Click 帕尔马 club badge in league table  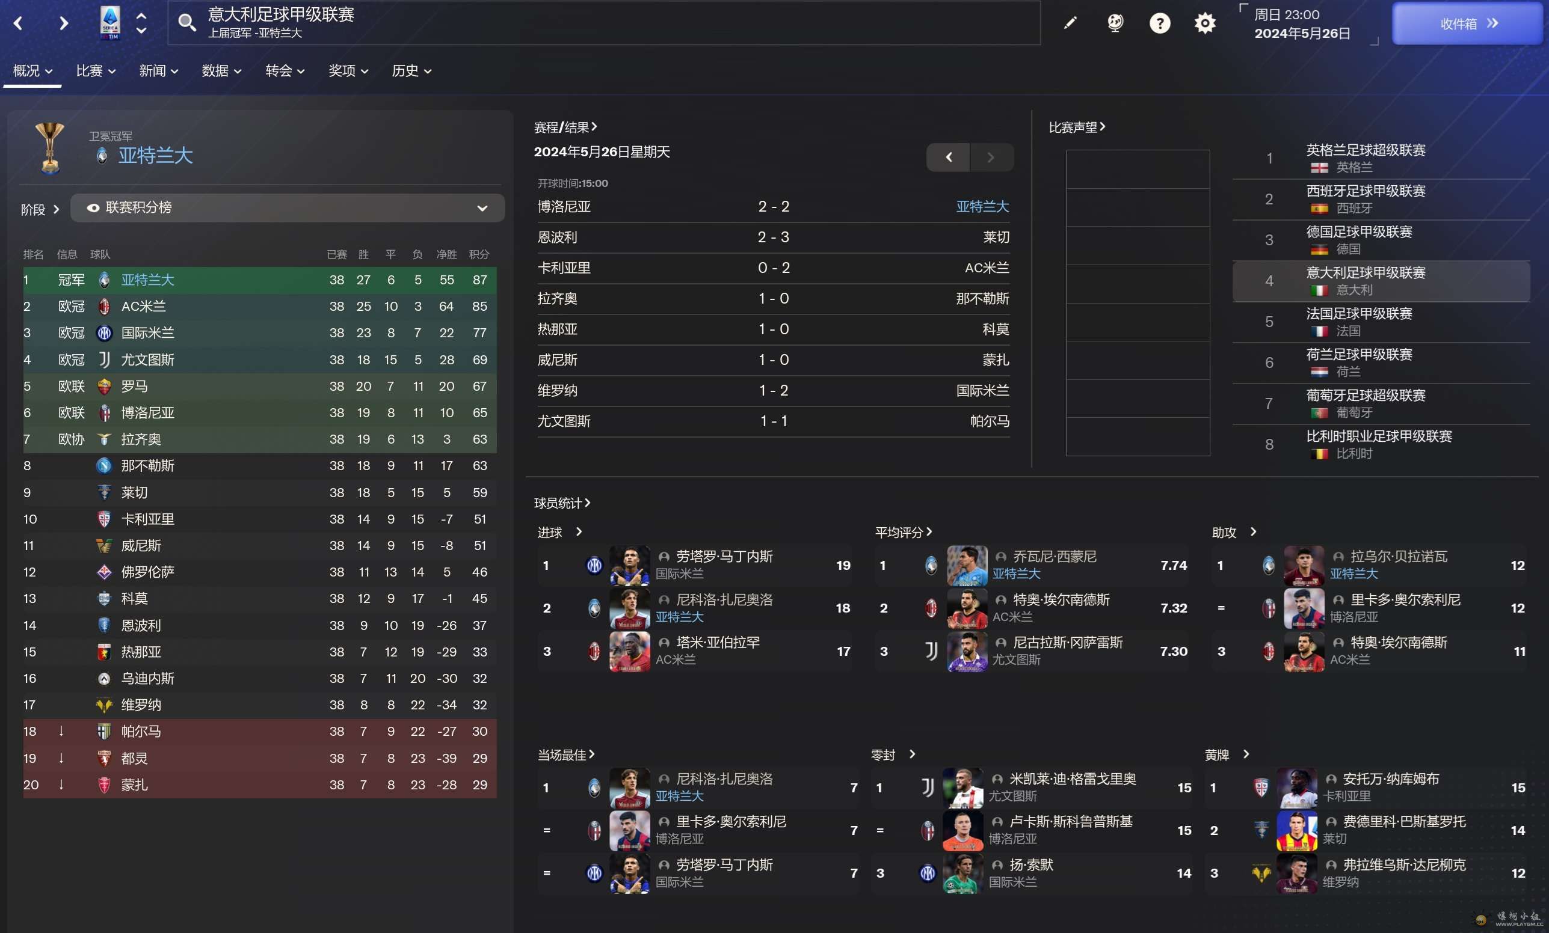point(104,732)
